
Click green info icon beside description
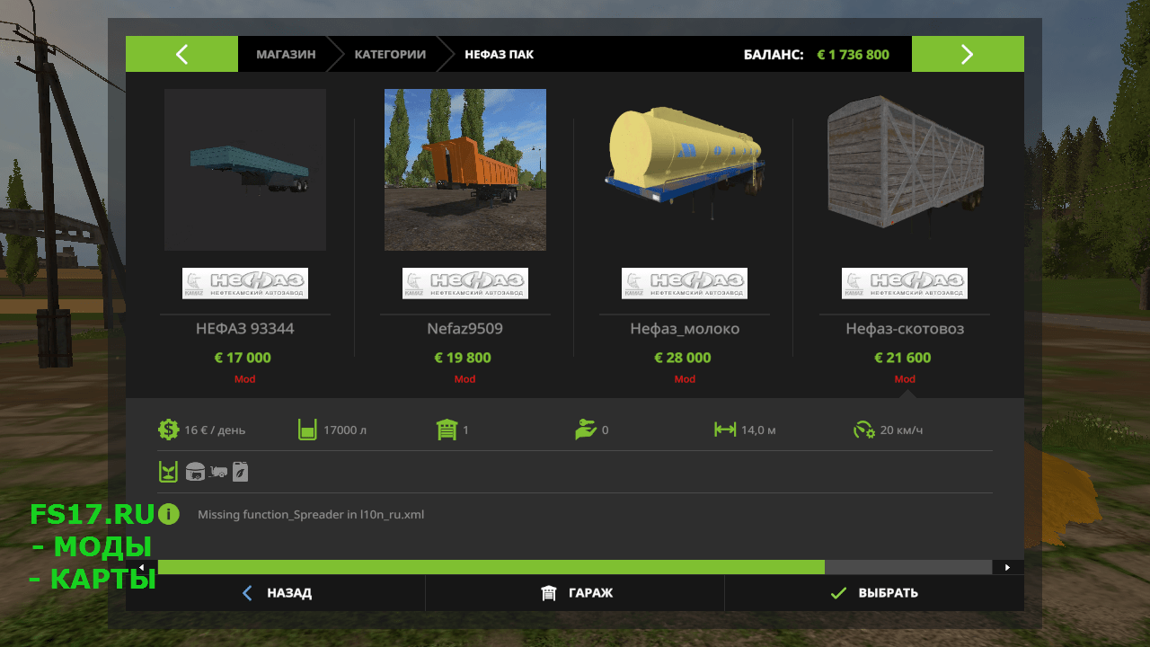(169, 514)
